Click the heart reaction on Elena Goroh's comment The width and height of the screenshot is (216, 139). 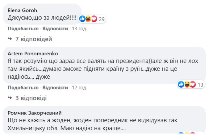pyautogui.click(x=94, y=19)
